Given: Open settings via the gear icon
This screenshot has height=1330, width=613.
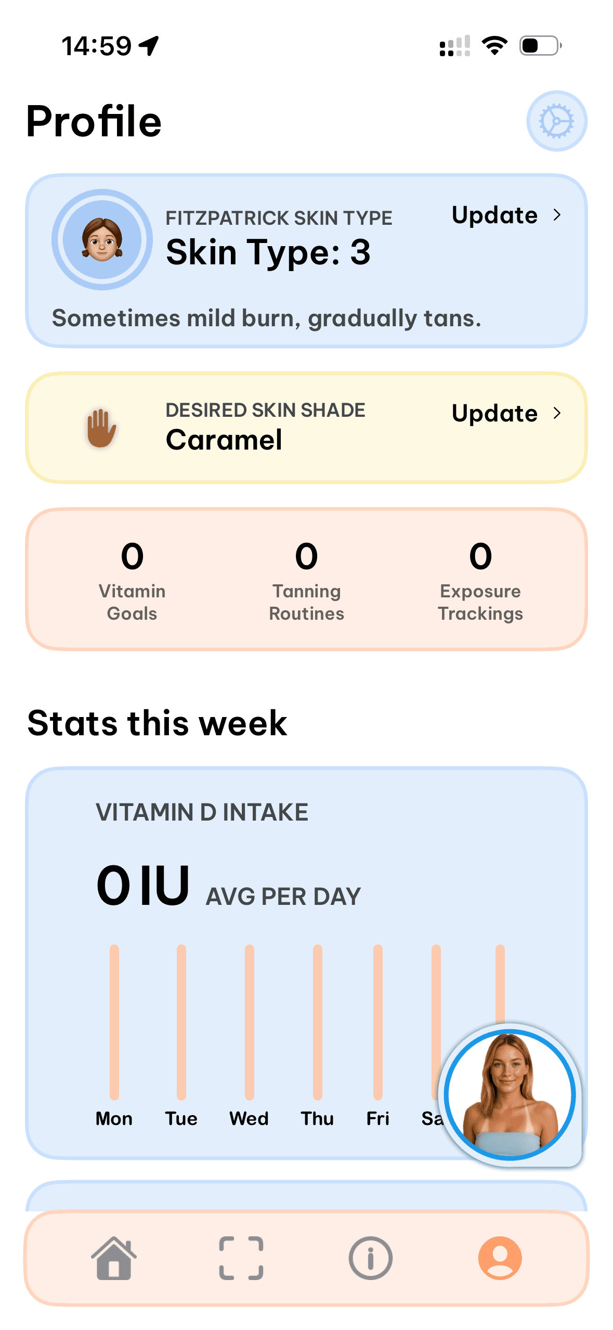Looking at the screenshot, I should coord(556,121).
